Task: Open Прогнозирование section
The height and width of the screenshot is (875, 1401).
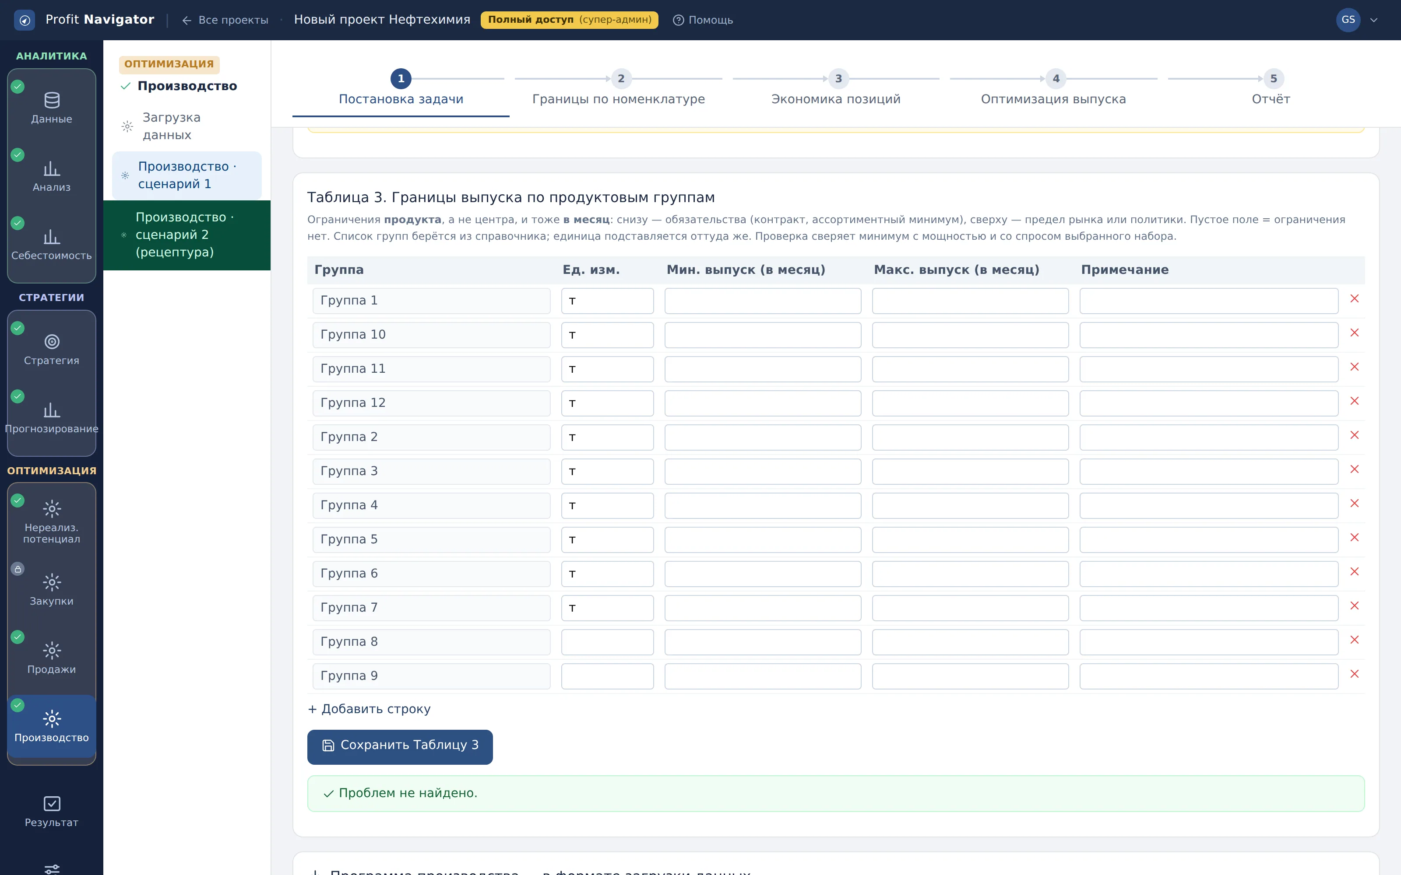Action: (x=52, y=418)
